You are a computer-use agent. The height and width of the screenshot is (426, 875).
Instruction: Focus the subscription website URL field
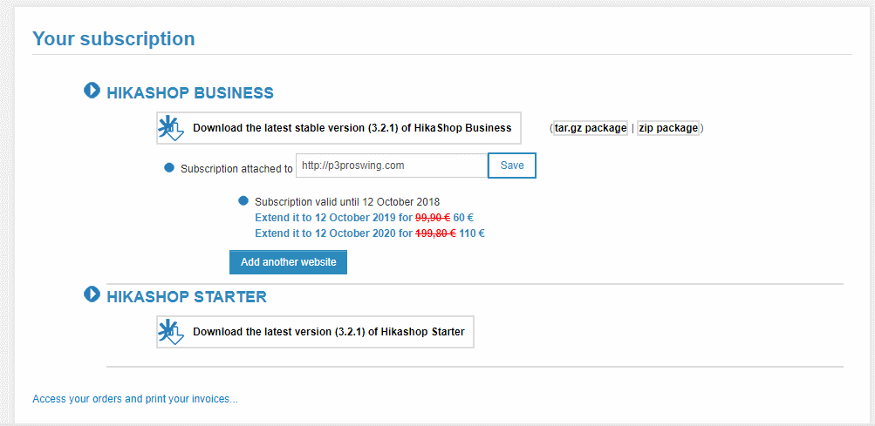391,165
